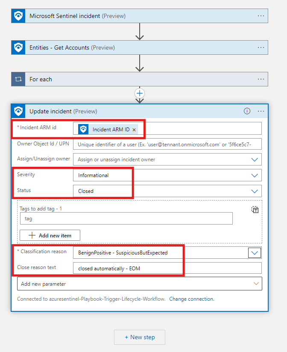287x352 pixels.
Task: Click the New step button
Action: [140, 337]
